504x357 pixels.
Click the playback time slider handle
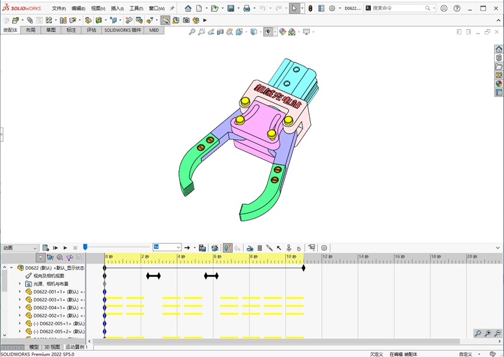pos(85,247)
